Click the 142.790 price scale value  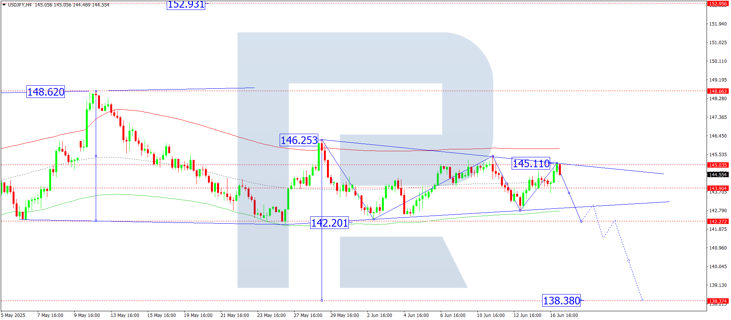(718, 210)
